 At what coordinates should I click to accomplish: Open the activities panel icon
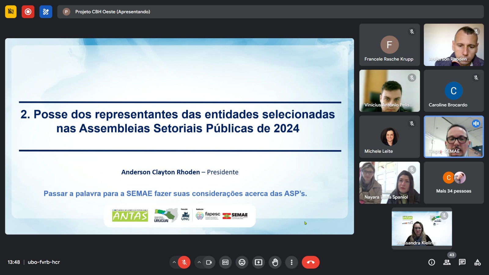(x=477, y=262)
